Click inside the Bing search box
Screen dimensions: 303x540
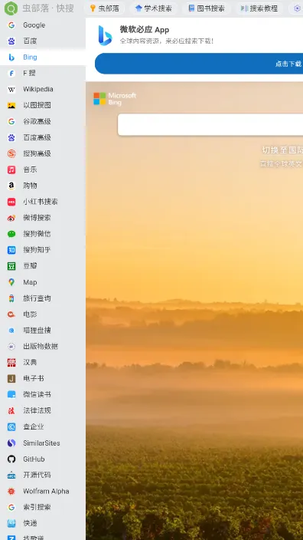[x=210, y=125]
